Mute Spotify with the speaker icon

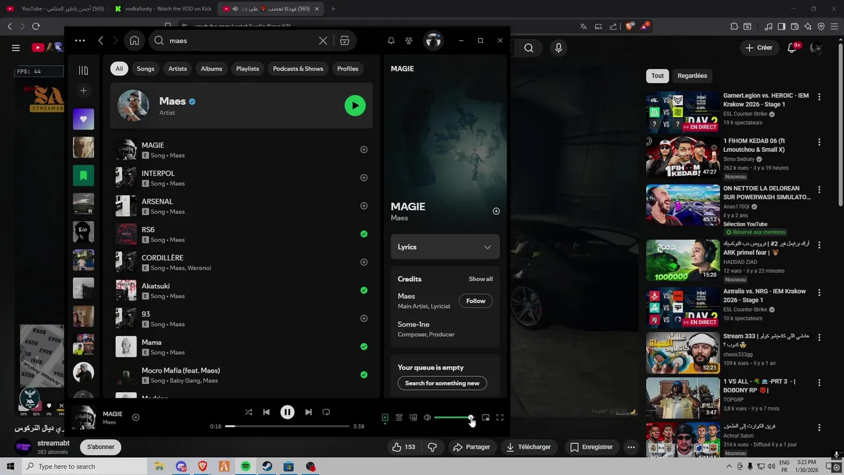tap(427, 417)
